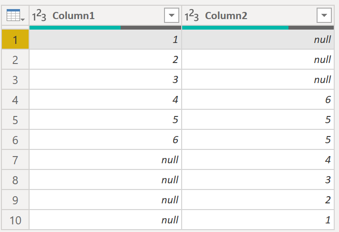Select row number 5 header

(x=15, y=120)
